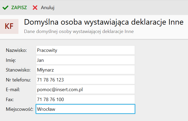This screenshot has height=121, width=188.
Task: Focus the Miejscowość field containing Wrocław
Action: 85,109
